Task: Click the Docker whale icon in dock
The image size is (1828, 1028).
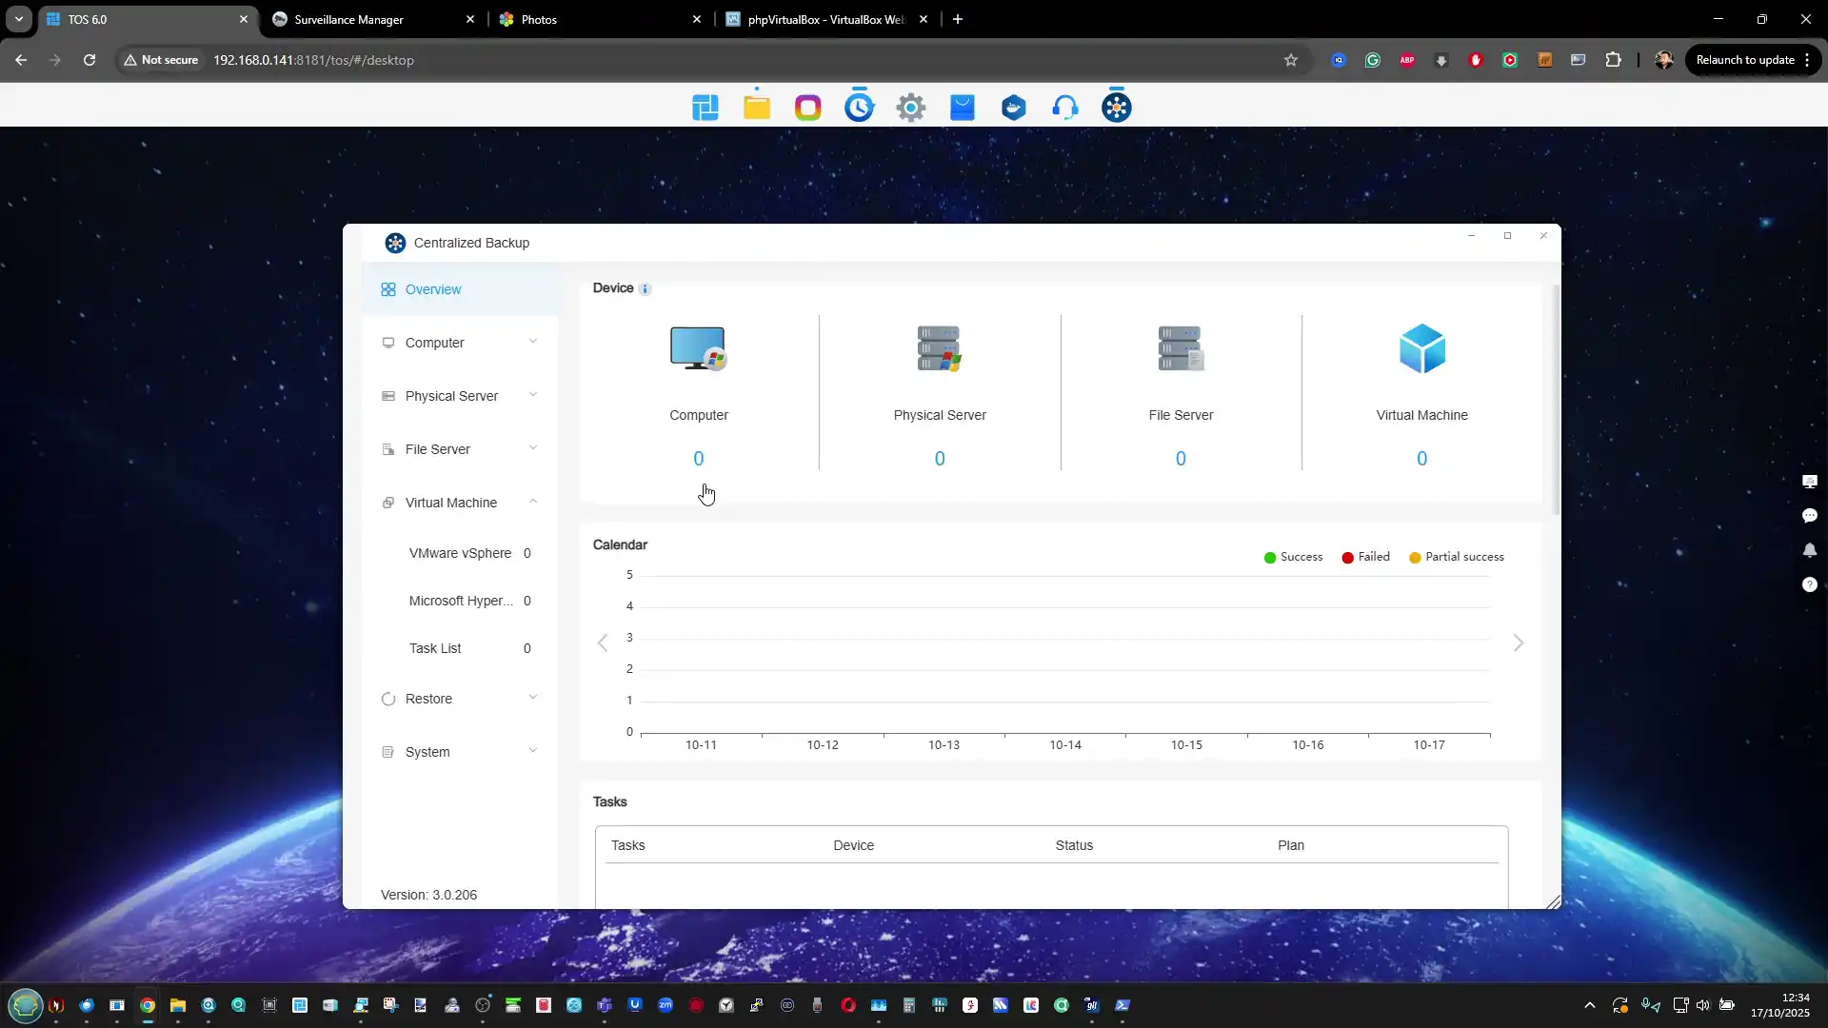Action: click(1014, 107)
